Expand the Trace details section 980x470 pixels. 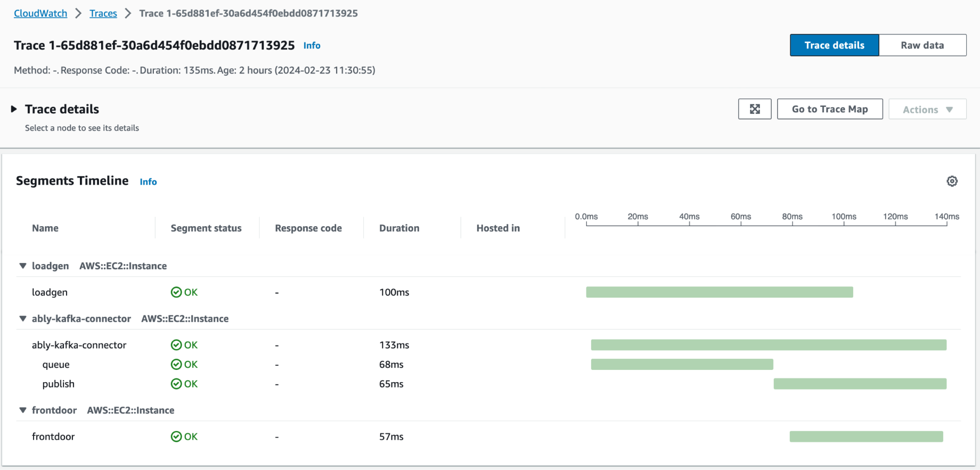(14, 109)
